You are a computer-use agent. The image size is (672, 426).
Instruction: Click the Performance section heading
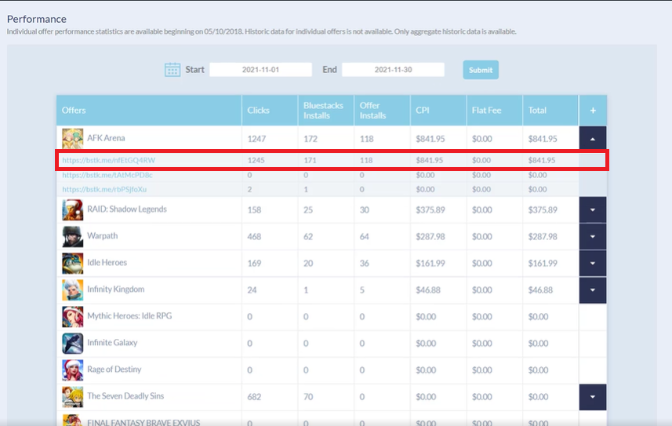[x=36, y=19]
